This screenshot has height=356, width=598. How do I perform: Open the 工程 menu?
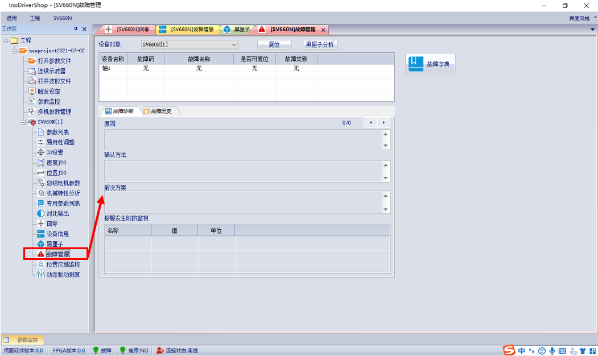pyautogui.click(x=35, y=18)
